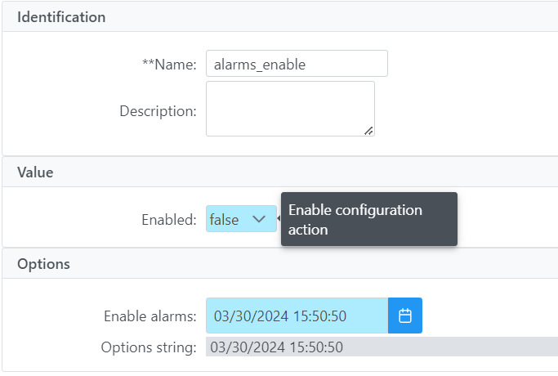Click the Identification section header
The height and width of the screenshot is (376, 558).
click(x=61, y=16)
